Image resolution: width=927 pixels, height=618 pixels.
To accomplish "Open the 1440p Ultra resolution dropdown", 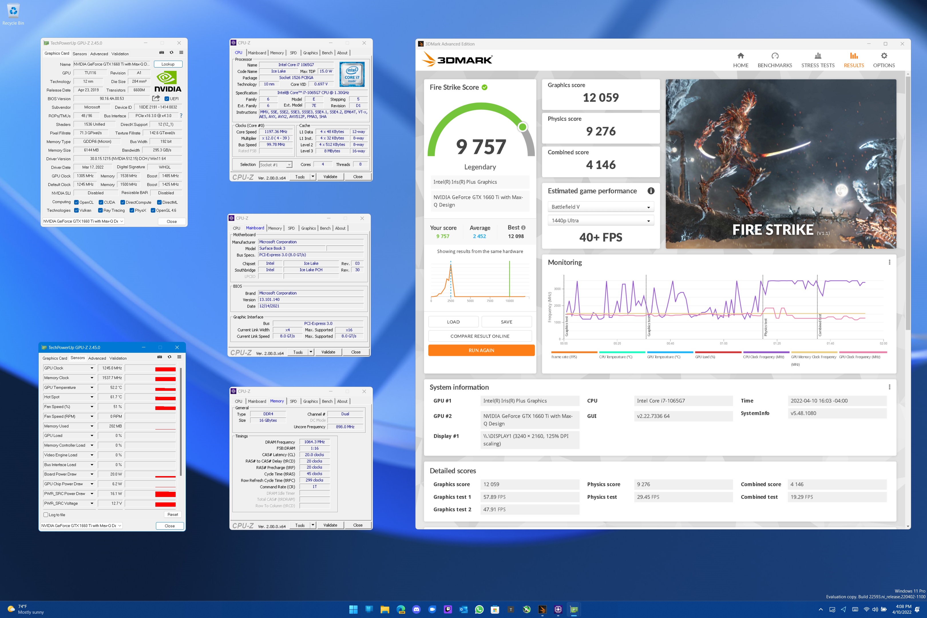I will 601,221.
